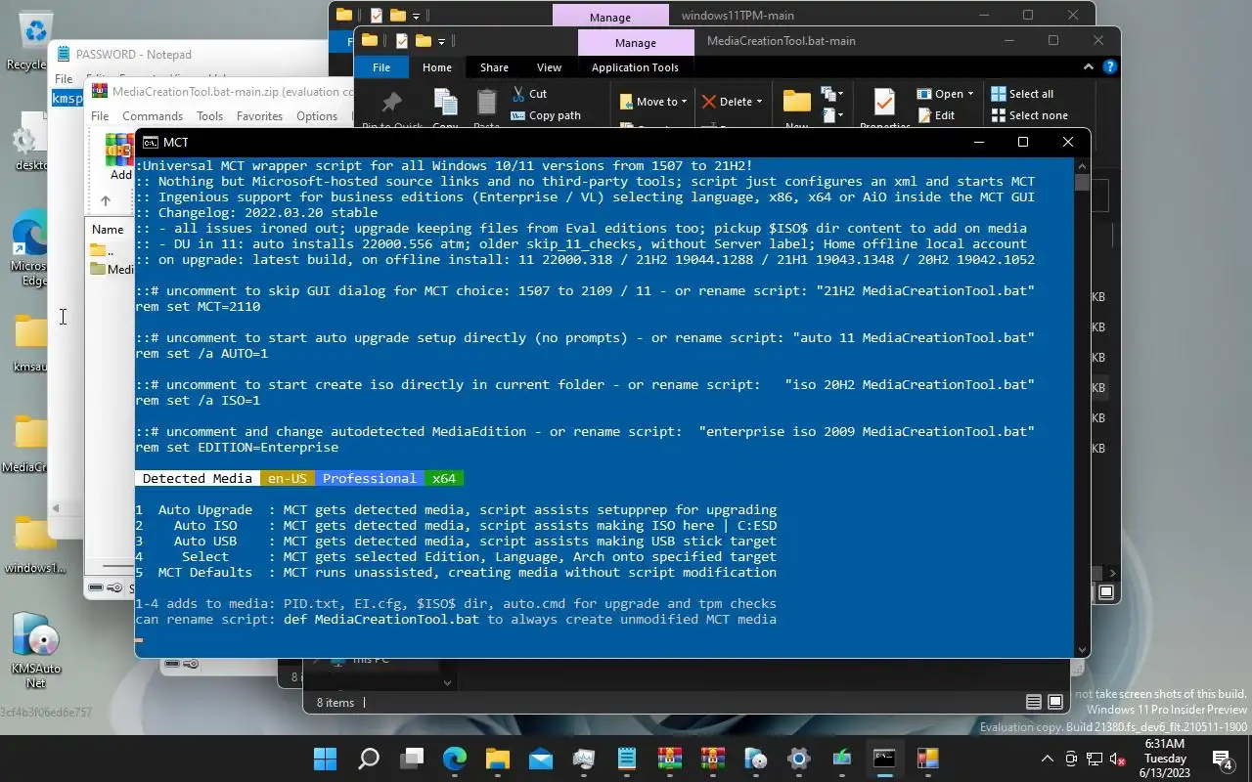Open the WinRAR Tools menu
Image resolution: width=1252 pixels, height=782 pixels.
(x=209, y=115)
